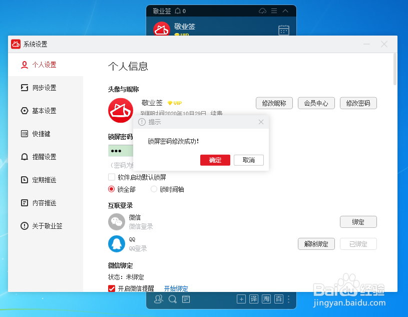Click the 续费 renewal link
This screenshot has width=408, height=317.
click(x=216, y=113)
